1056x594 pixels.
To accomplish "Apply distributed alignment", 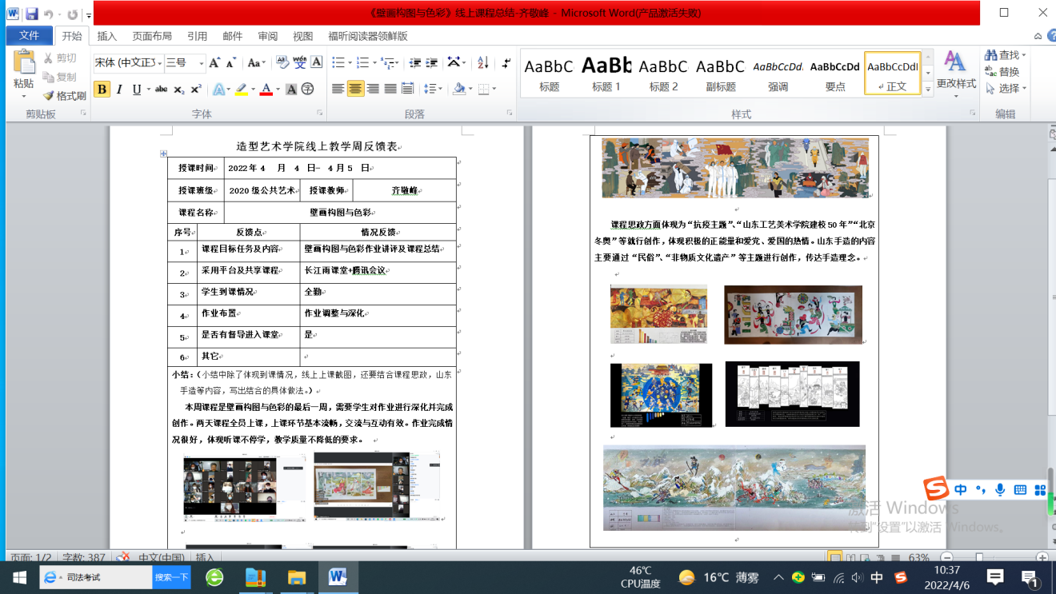I will [x=407, y=89].
